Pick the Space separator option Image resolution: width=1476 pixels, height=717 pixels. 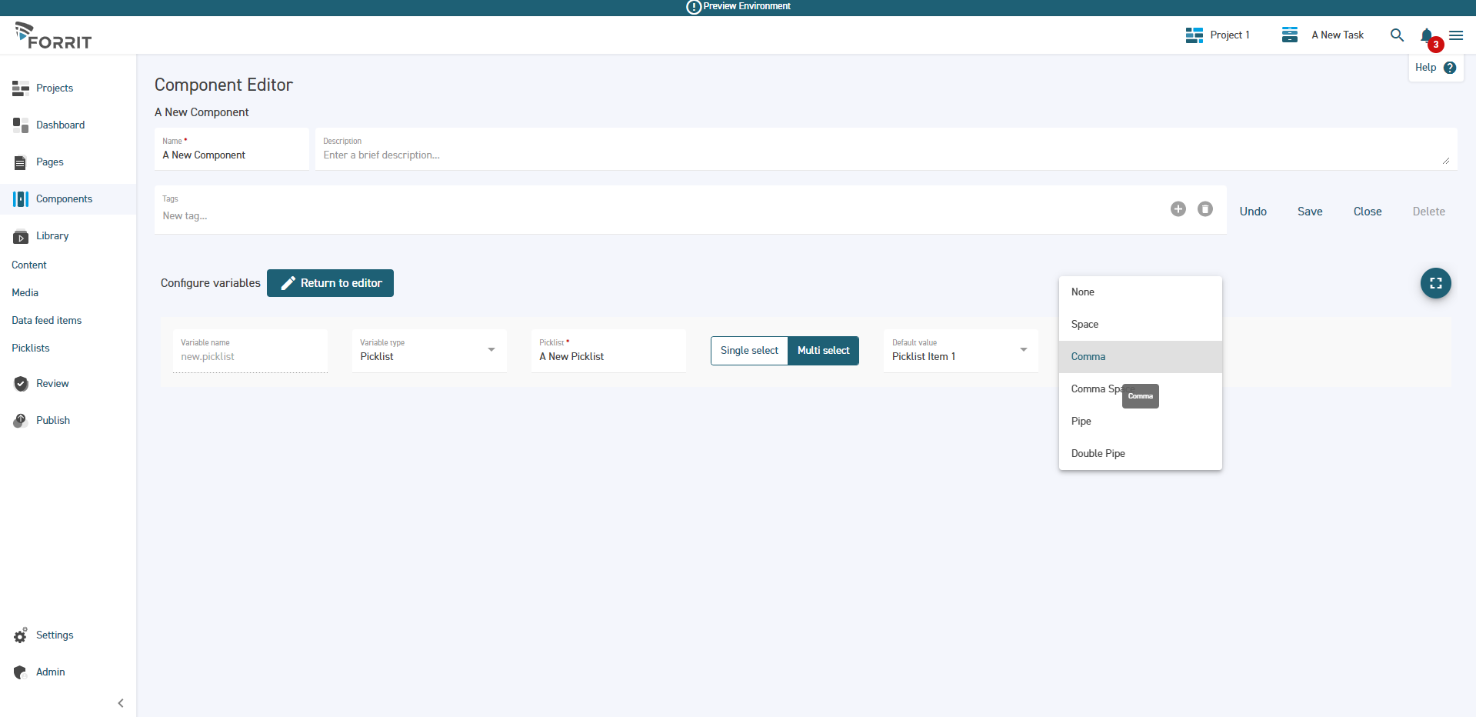point(1085,325)
